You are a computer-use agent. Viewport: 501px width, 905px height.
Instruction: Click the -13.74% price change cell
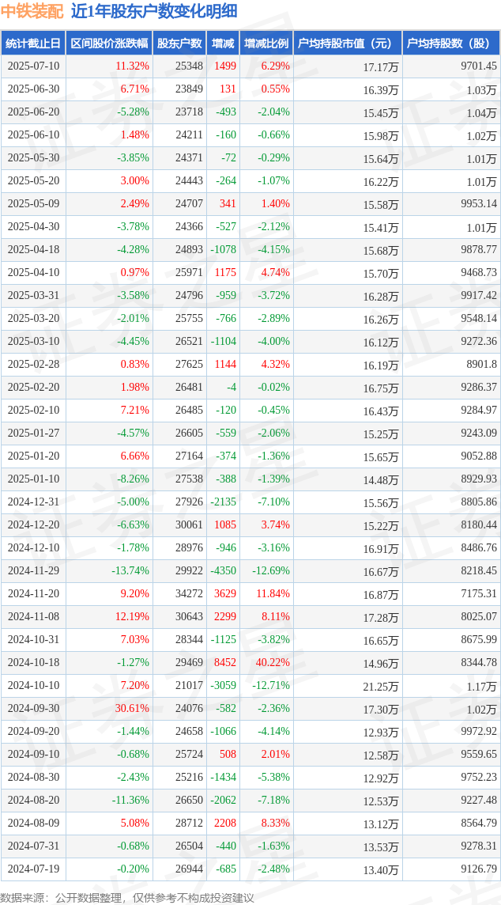pos(130,570)
